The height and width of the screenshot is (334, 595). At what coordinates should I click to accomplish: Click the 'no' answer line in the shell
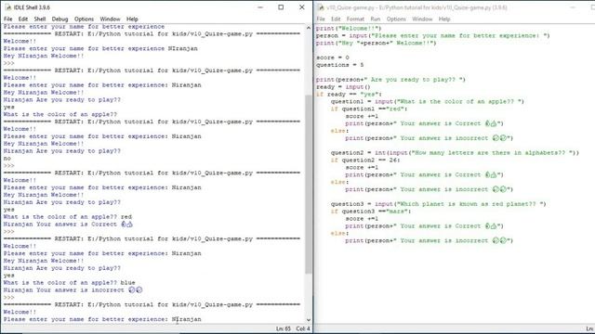click(x=7, y=159)
